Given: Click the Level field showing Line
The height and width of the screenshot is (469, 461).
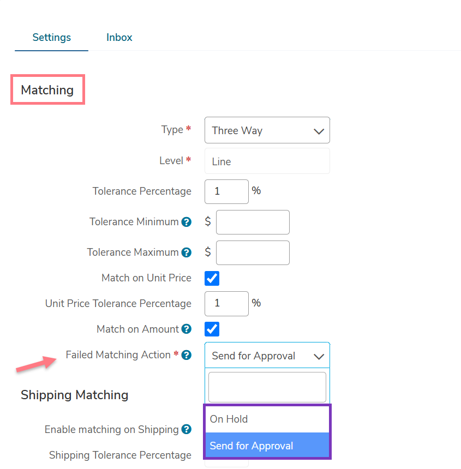Looking at the screenshot, I should pyautogui.click(x=267, y=161).
